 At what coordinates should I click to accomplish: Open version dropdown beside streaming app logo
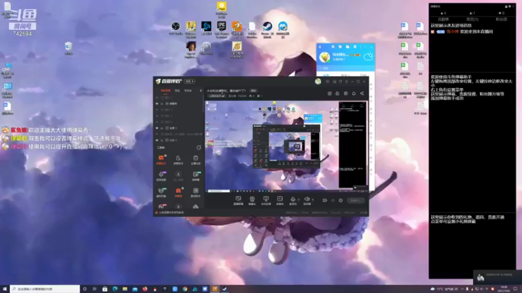[x=189, y=81]
